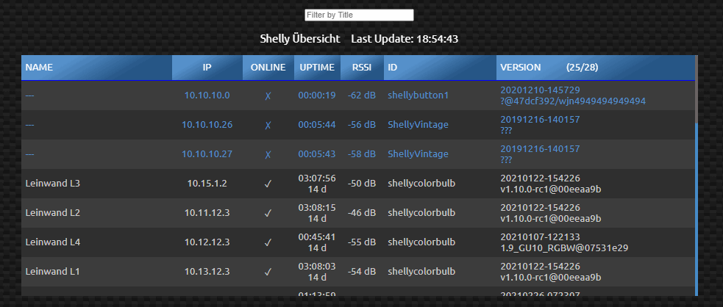Click online checkmark for Leinwand L2
723x307 pixels.
point(268,213)
